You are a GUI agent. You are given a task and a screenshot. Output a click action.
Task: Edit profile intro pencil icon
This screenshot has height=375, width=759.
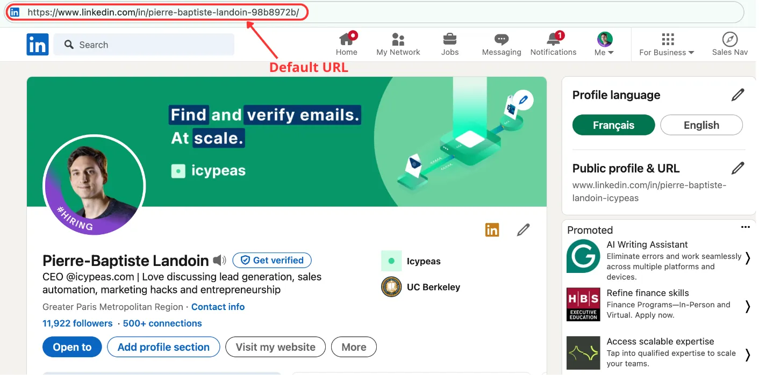523,230
